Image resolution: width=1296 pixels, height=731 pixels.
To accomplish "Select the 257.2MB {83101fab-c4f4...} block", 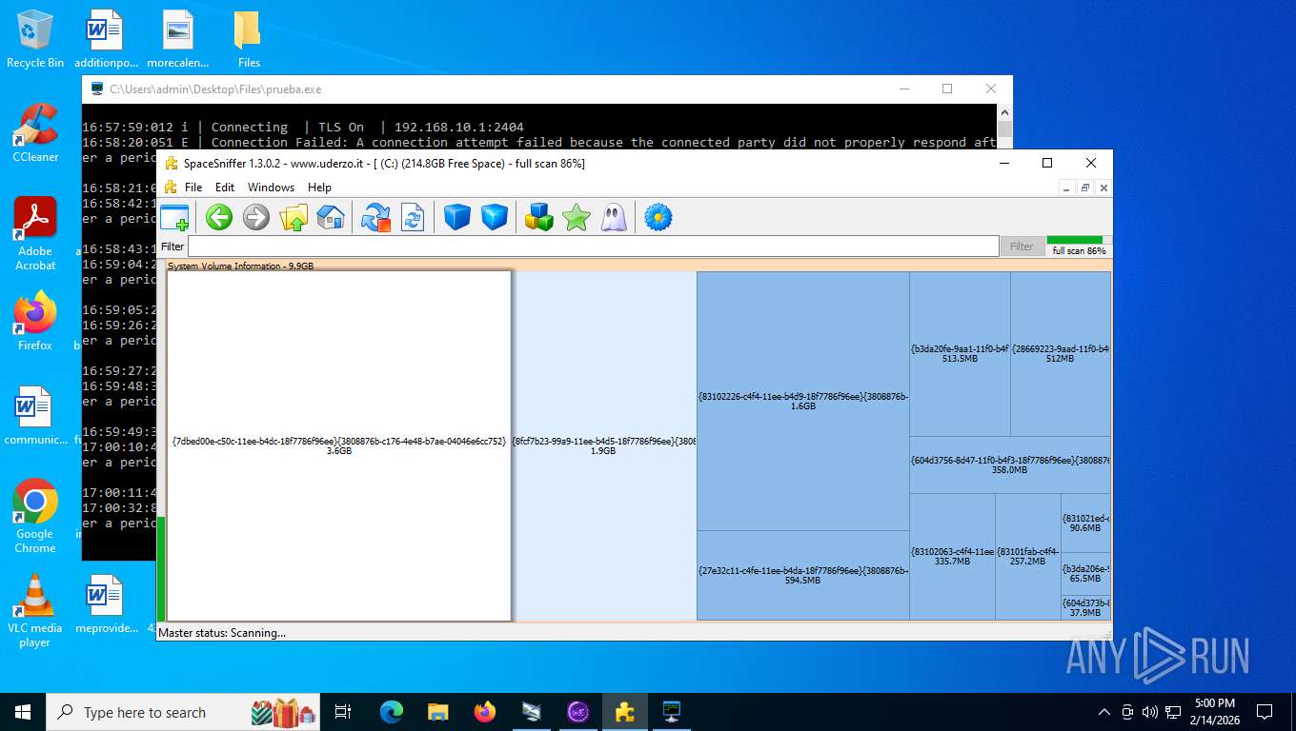I will pyautogui.click(x=1028, y=557).
